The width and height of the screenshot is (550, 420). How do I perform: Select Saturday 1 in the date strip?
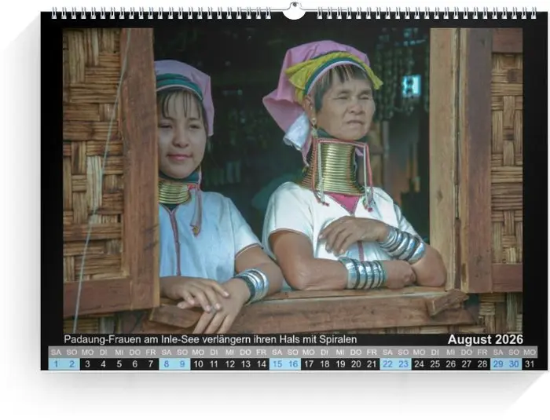click(56, 364)
